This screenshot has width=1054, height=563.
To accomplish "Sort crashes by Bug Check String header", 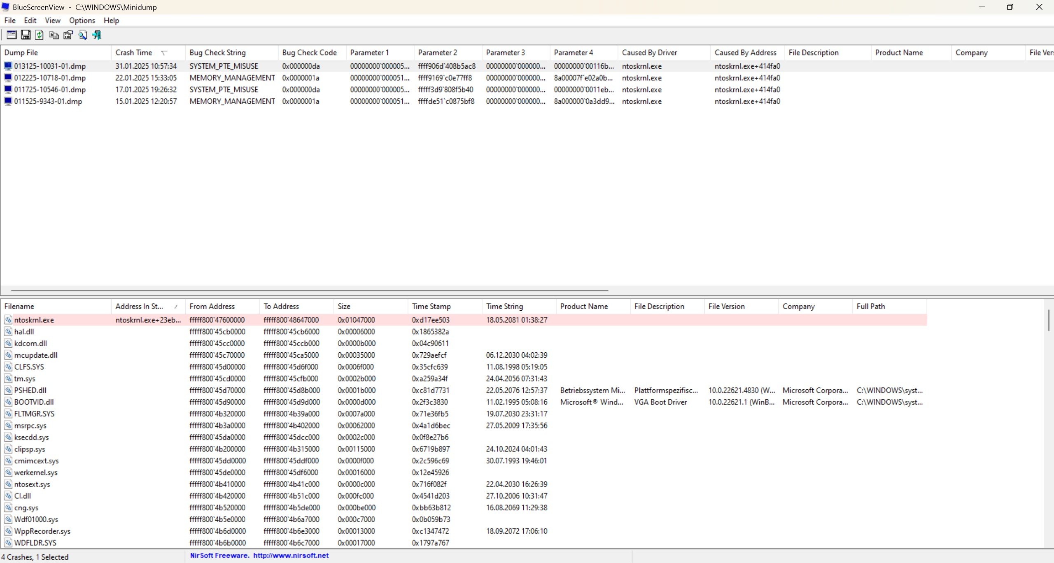I will click(x=217, y=53).
